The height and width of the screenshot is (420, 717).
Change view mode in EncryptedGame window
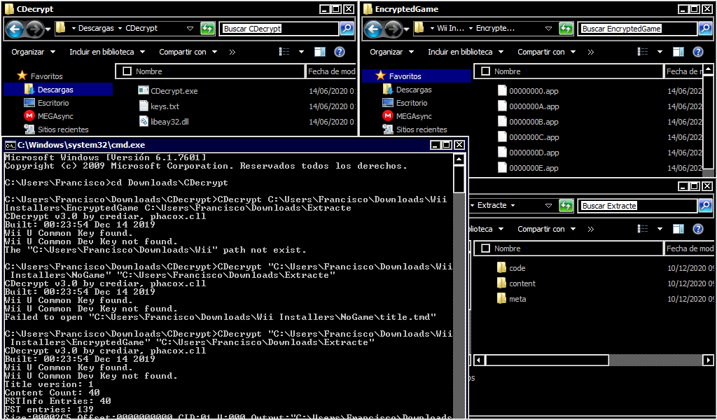pos(643,52)
